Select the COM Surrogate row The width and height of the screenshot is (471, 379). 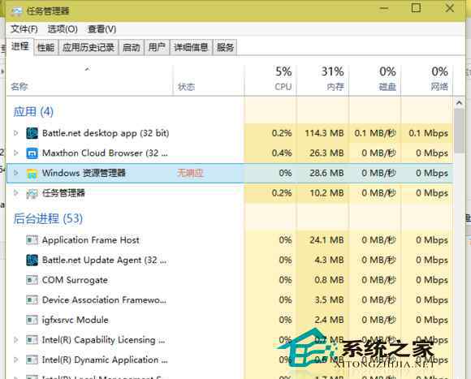click(230, 280)
